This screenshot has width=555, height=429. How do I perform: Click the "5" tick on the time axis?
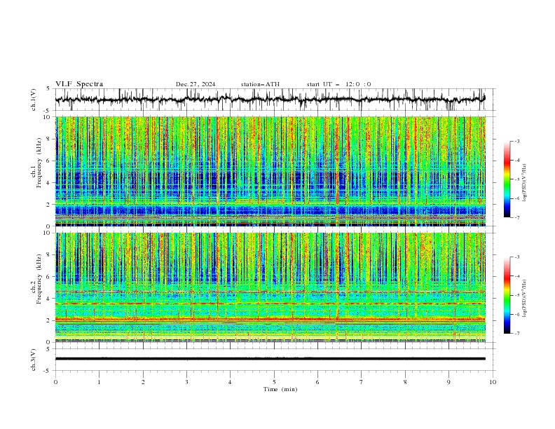click(x=274, y=382)
